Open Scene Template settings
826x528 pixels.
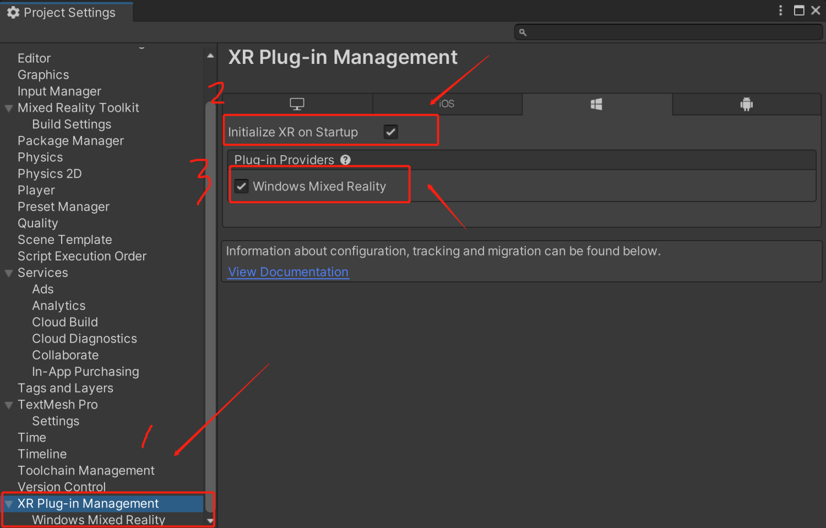point(65,240)
